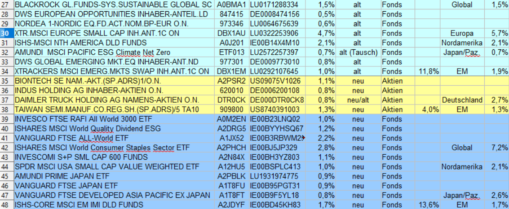
Task: Click AMUNDI MSCI PACIFIC ESG Climate Net Zero
Action: tap(114, 52)
